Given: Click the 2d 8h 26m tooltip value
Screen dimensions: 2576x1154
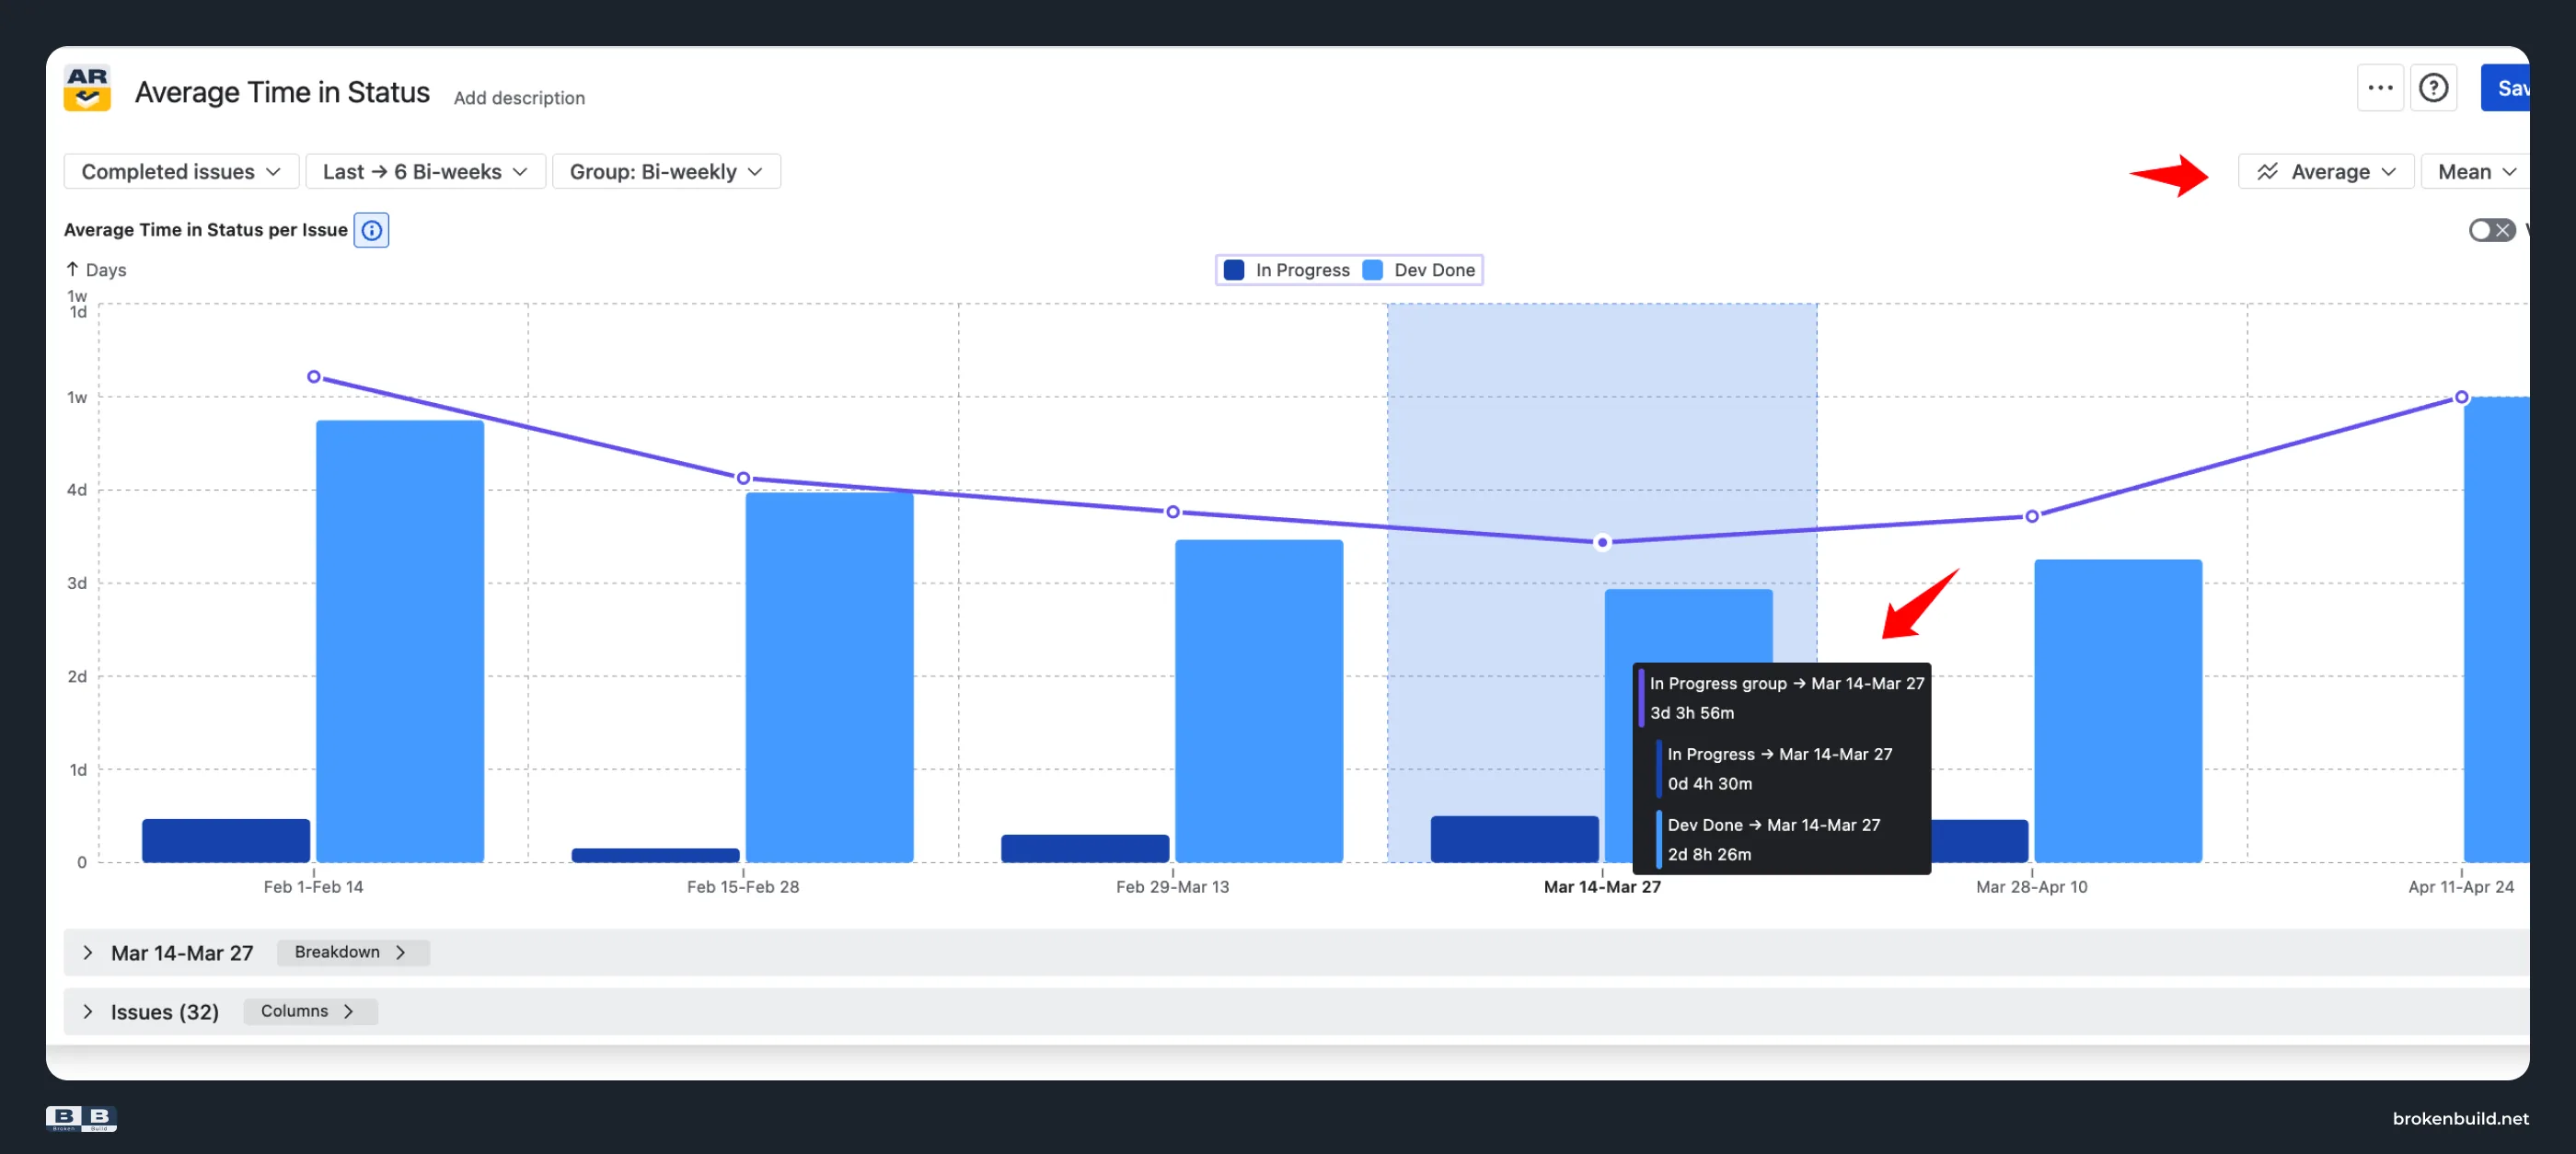Looking at the screenshot, I should 1709,855.
